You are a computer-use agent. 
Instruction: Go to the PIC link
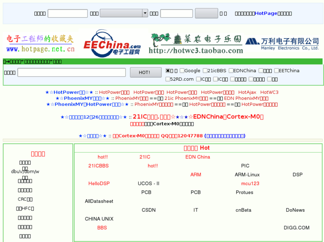point(245,166)
